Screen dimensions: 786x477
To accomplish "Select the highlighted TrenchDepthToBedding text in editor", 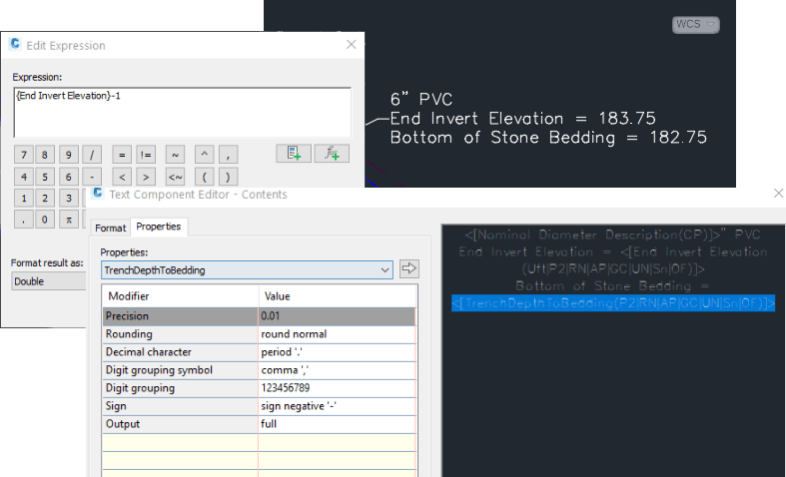I will click(x=613, y=303).
